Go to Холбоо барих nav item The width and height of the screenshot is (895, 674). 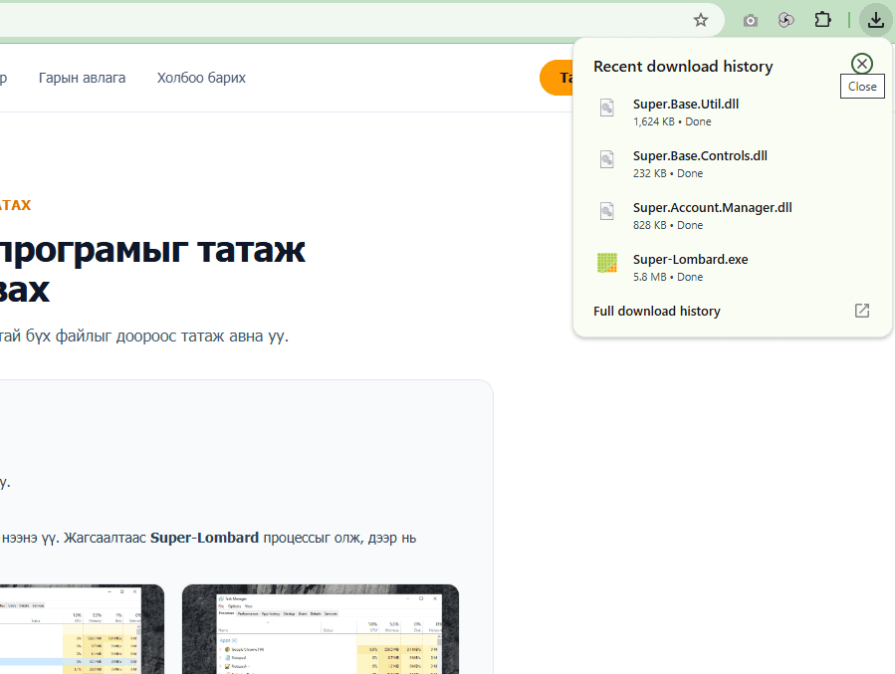[x=201, y=78]
